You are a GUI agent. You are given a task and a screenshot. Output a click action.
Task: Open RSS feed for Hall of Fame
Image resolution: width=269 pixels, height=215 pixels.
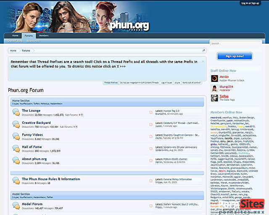coord(151,149)
